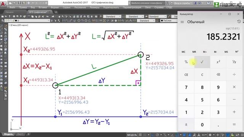Toggle the grid display in status bar
The image size is (244, 137).
[x=140, y=135]
